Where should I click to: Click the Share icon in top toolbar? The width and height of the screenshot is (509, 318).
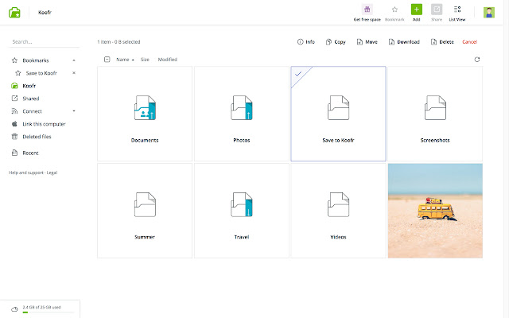[437, 10]
